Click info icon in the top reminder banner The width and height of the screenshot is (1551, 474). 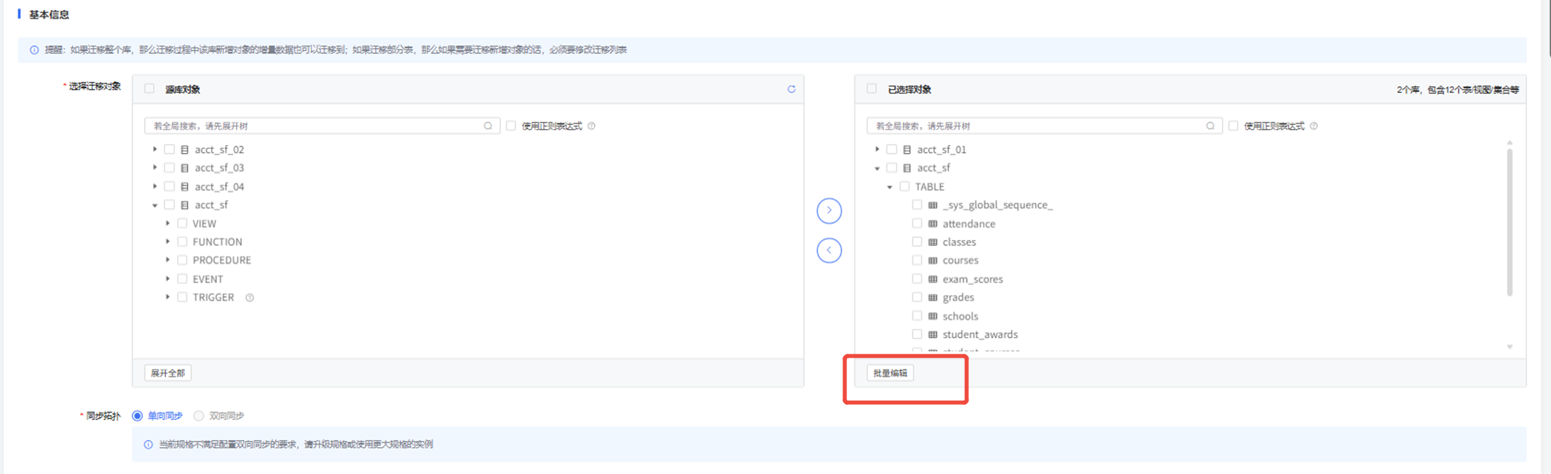34,50
